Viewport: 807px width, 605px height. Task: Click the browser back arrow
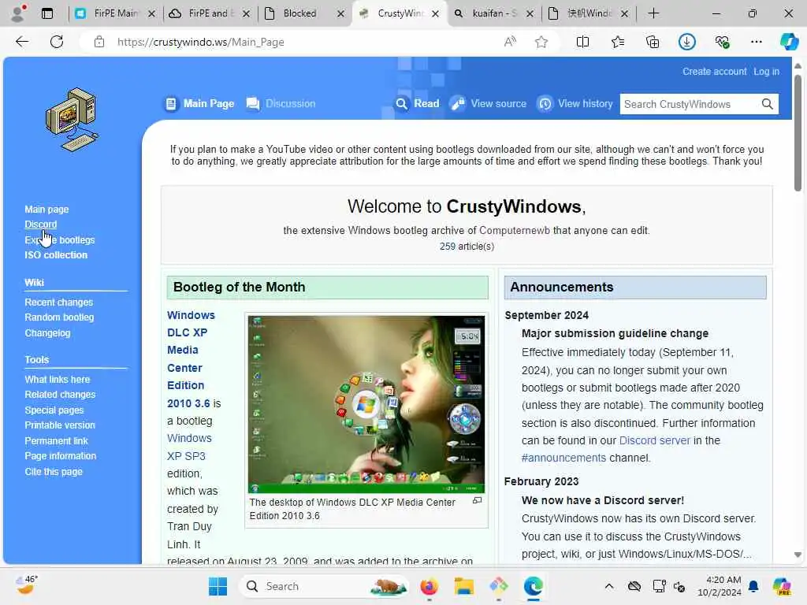[21, 43]
